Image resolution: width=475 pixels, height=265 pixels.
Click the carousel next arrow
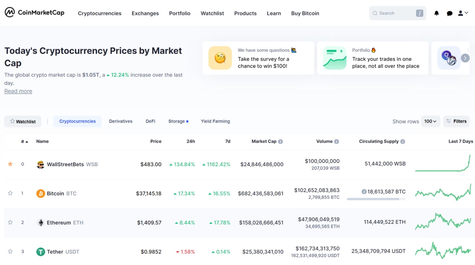click(465, 58)
